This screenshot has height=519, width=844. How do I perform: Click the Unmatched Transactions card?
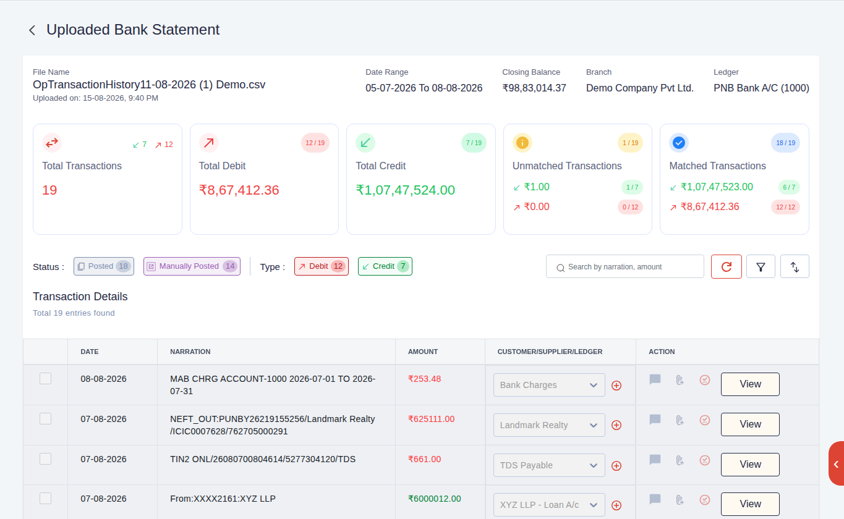(x=578, y=179)
